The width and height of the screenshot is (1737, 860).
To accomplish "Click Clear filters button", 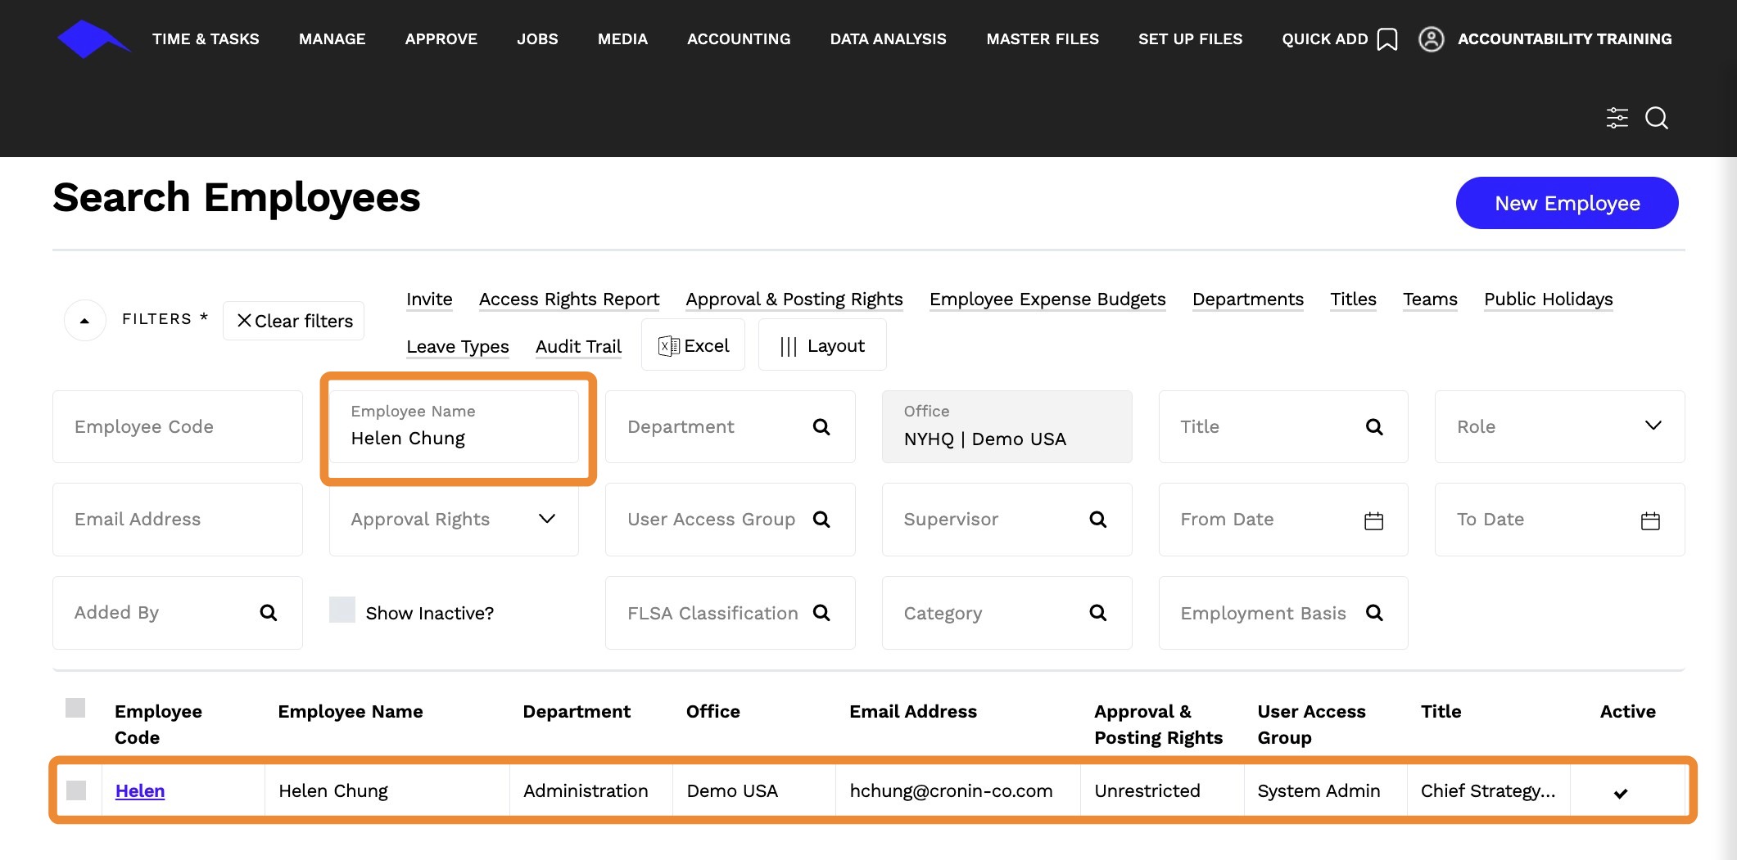I will point(294,321).
